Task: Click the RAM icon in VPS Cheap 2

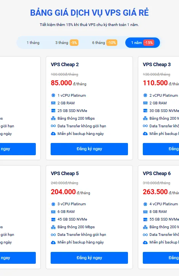Action: (x=53, y=103)
